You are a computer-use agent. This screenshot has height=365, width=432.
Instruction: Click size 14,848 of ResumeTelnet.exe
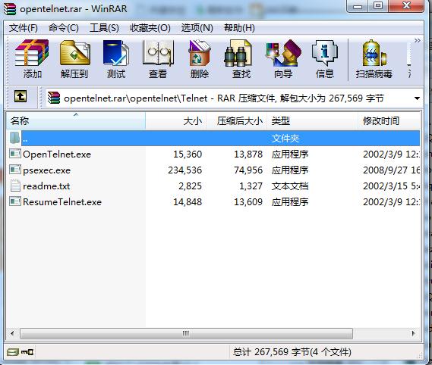point(188,202)
